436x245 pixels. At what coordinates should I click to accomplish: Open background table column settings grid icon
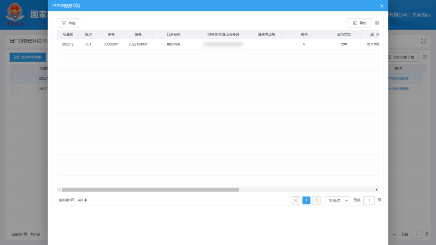coord(425,57)
